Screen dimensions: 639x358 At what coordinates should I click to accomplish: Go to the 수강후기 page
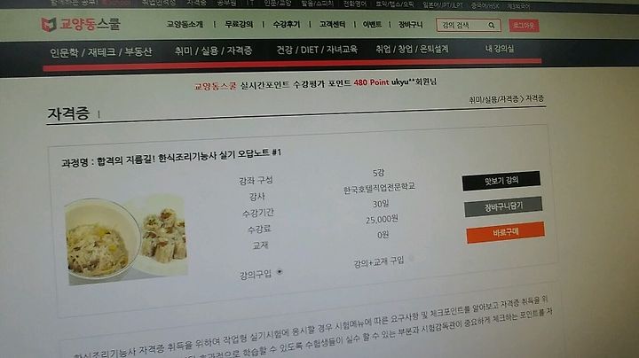tap(286, 25)
